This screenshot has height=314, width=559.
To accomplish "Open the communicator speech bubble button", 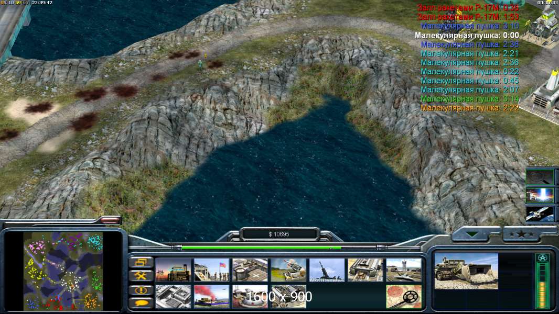I will click(141, 303).
